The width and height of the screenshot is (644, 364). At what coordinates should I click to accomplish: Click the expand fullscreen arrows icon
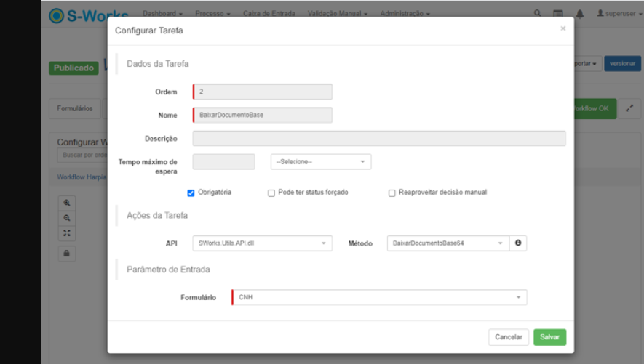point(629,108)
